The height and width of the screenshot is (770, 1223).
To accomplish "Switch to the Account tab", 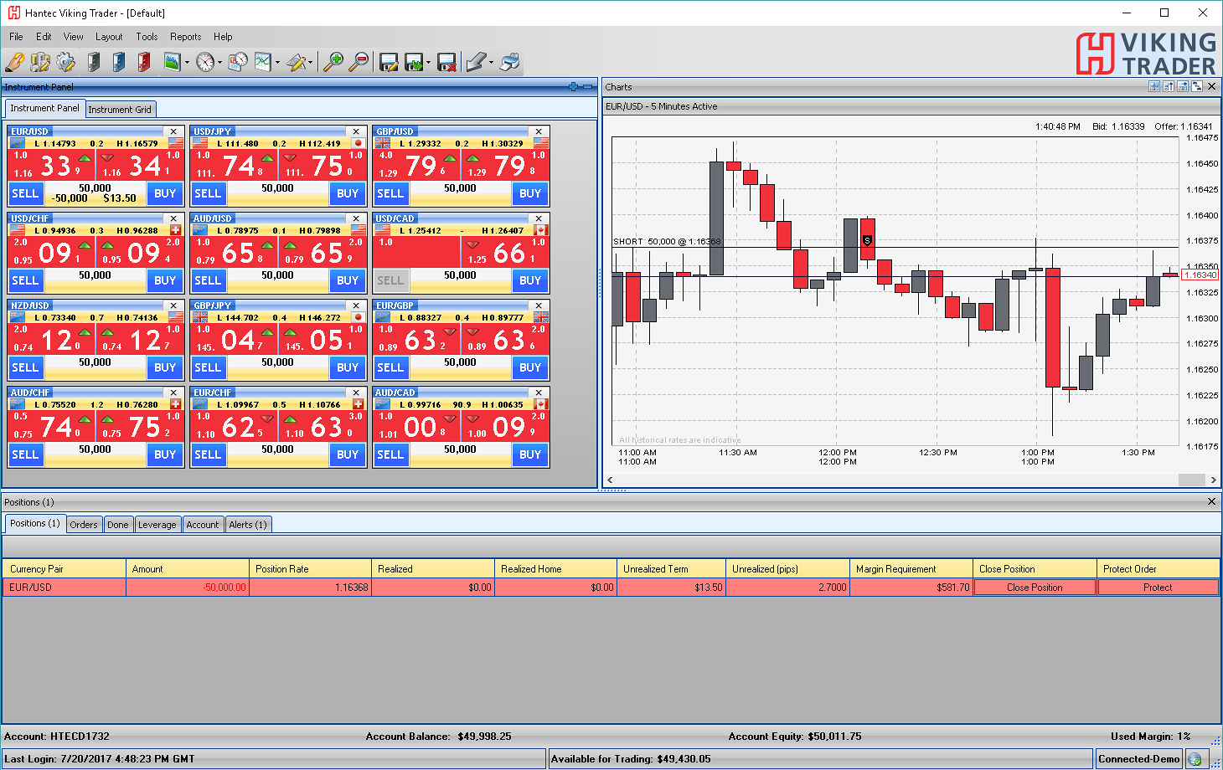I will 203,525.
